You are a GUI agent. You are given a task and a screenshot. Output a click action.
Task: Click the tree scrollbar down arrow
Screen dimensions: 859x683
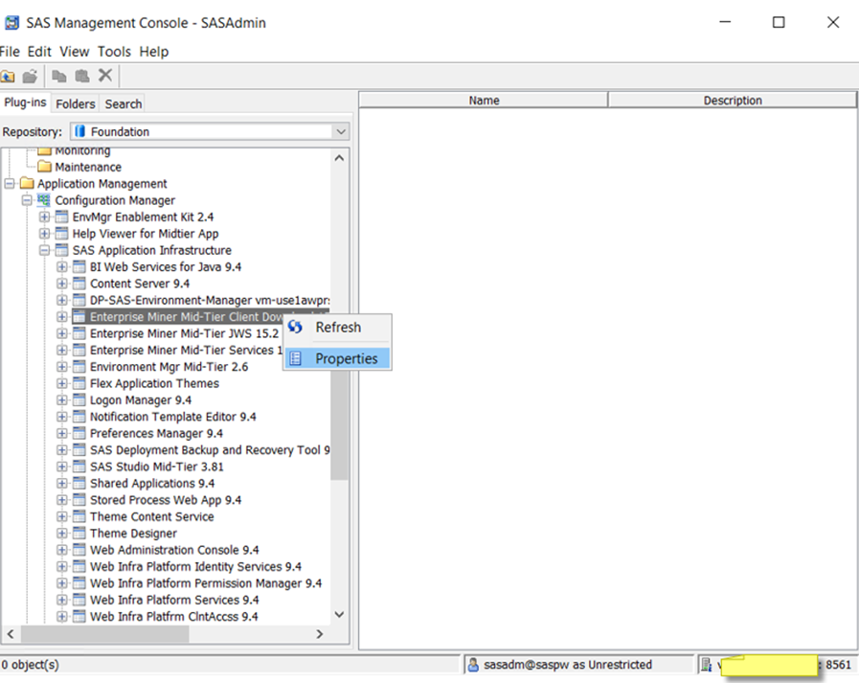point(339,614)
